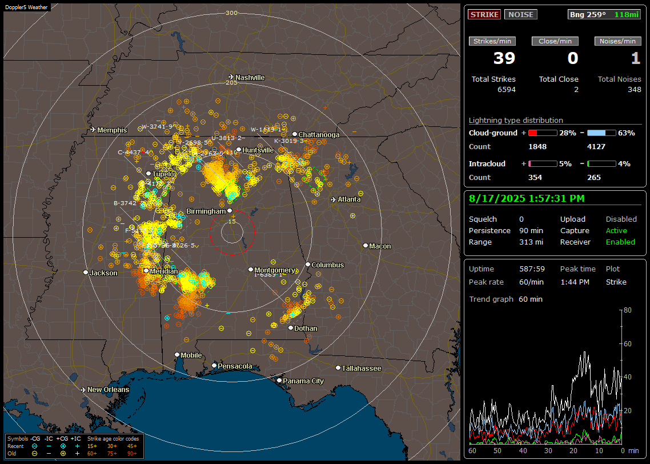Click the cloud-ground Count value 4127
Viewport: 650px width, 464px height.
point(596,147)
